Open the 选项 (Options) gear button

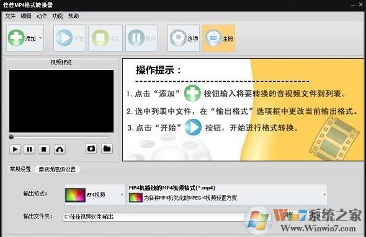(x=184, y=38)
